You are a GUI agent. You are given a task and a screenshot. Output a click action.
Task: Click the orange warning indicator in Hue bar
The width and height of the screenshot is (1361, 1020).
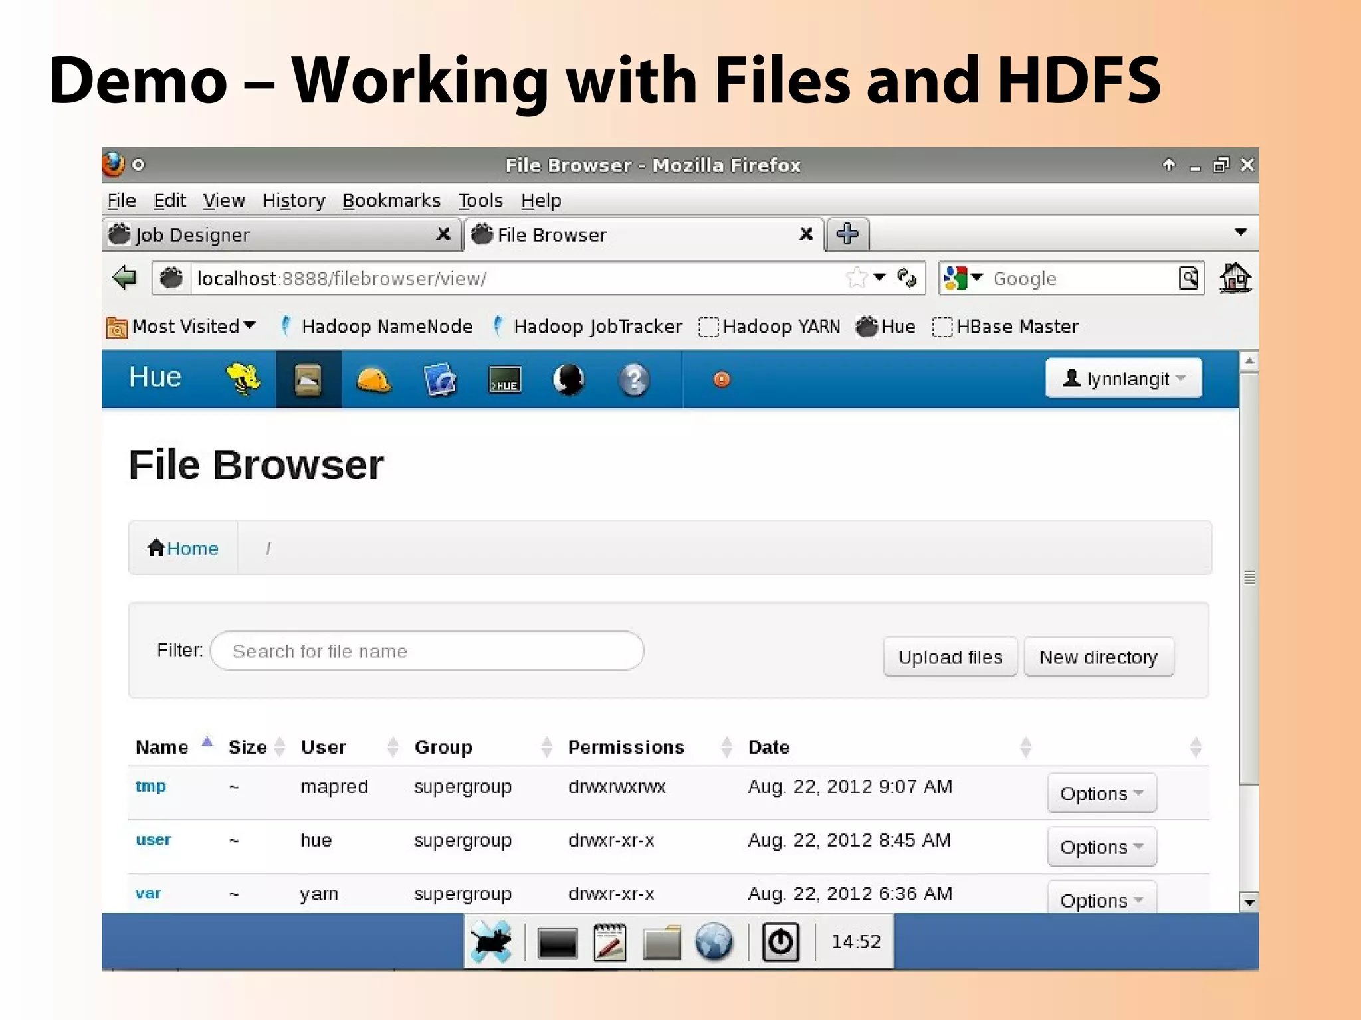722,379
